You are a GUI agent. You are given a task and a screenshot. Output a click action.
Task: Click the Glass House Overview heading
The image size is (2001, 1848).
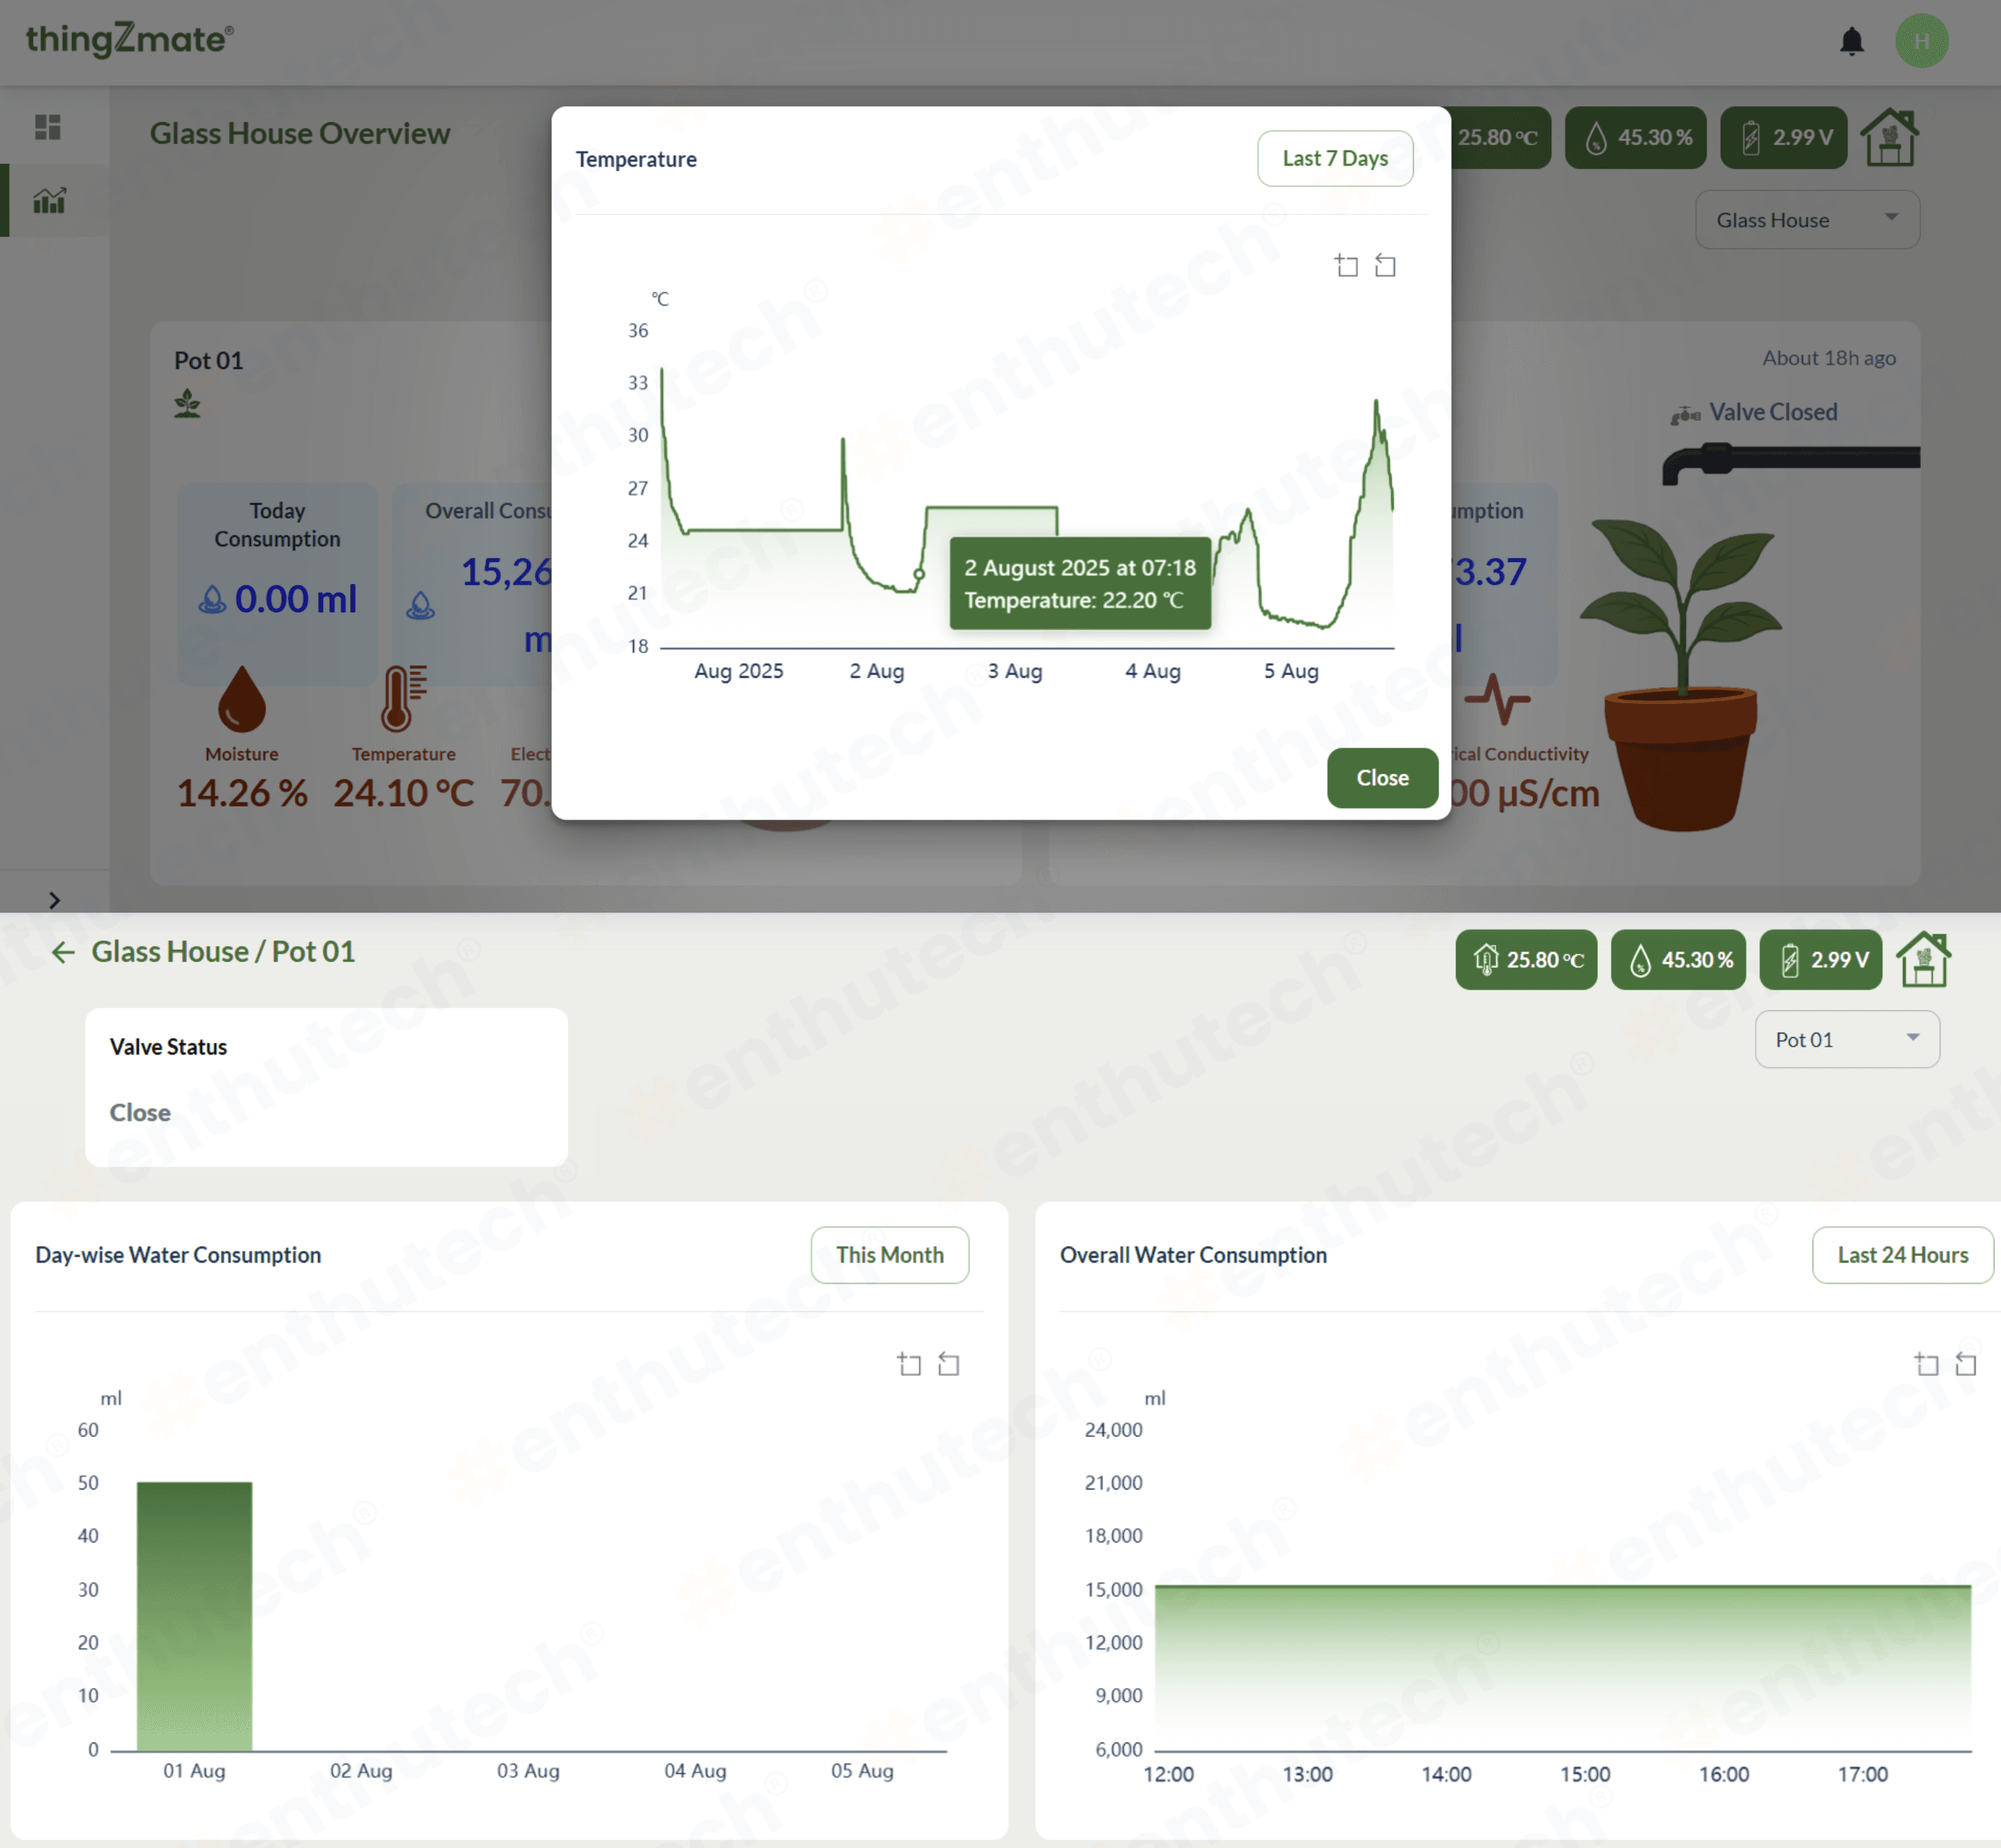pyautogui.click(x=300, y=133)
